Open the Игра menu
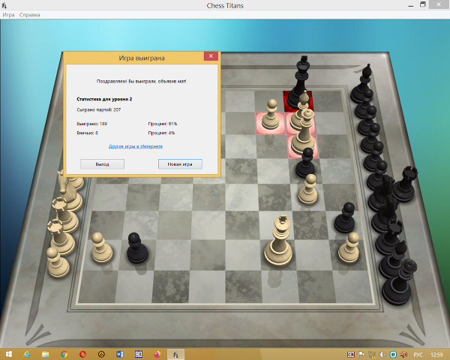Image resolution: width=450 pixels, height=360 pixels. pos(8,15)
